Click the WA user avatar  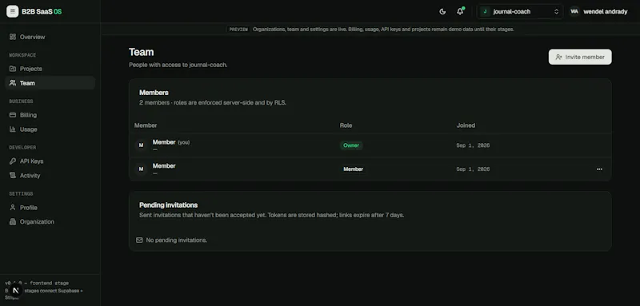pyautogui.click(x=574, y=11)
